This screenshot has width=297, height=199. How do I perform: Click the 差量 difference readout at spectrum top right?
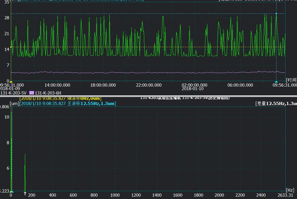276,104
